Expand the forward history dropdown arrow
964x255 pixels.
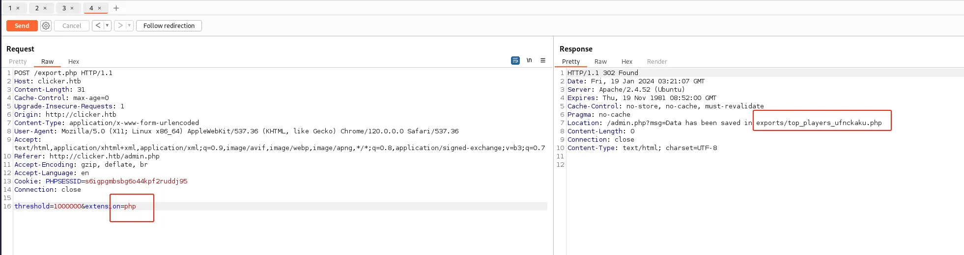click(x=129, y=25)
